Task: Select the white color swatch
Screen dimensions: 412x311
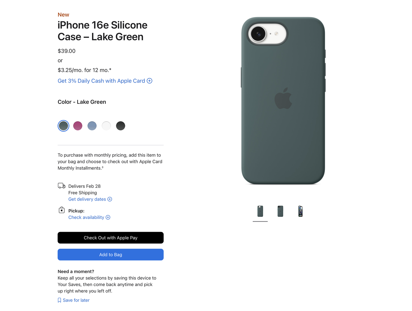Action: click(x=106, y=126)
